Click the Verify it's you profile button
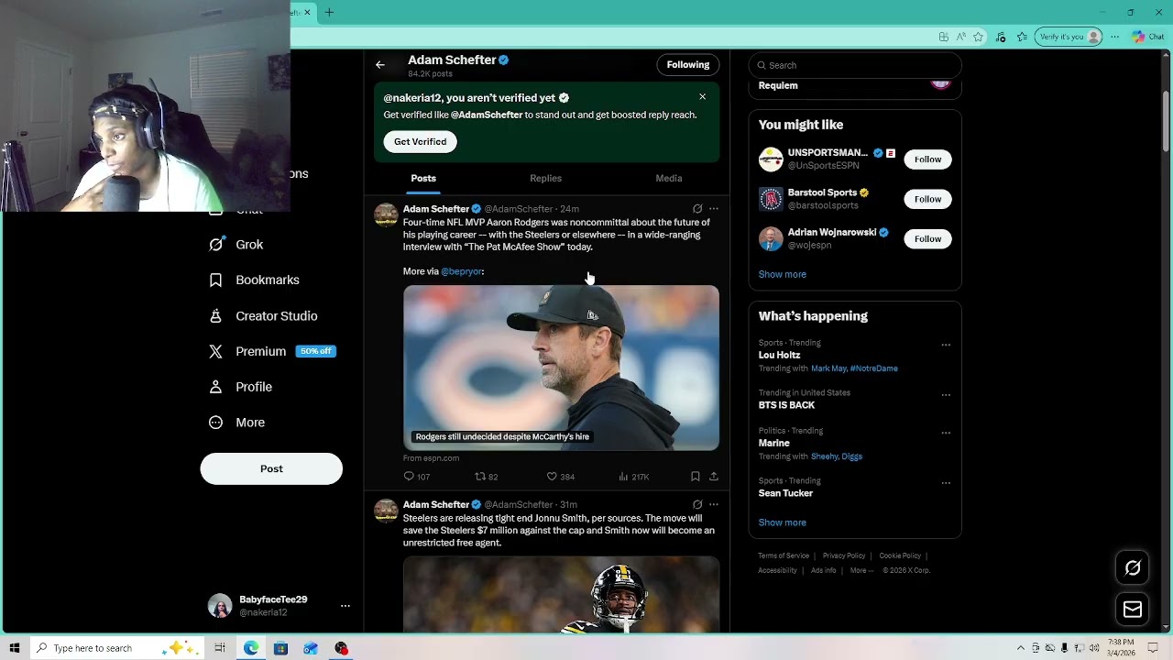The height and width of the screenshot is (660, 1173). point(1069,37)
